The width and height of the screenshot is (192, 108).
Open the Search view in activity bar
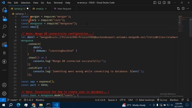click(x=4, y=27)
